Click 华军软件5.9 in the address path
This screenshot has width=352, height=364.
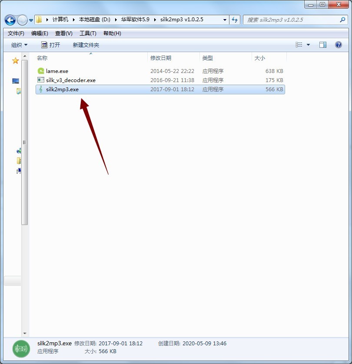click(x=135, y=20)
